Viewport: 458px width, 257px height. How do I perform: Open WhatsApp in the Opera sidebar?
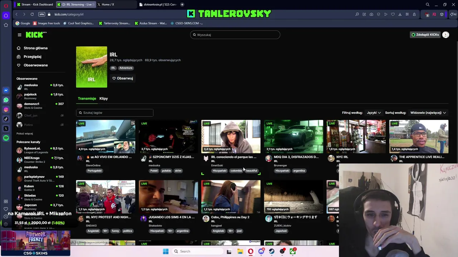(x=6, y=100)
